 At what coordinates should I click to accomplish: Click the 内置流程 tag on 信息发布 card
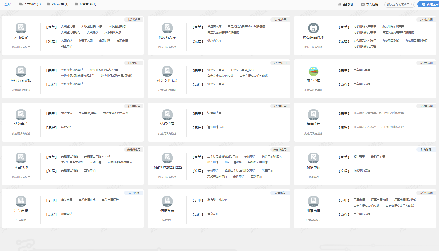coord(280,193)
